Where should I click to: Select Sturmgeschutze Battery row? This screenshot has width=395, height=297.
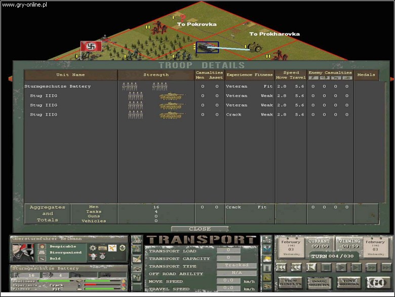pos(58,87)
